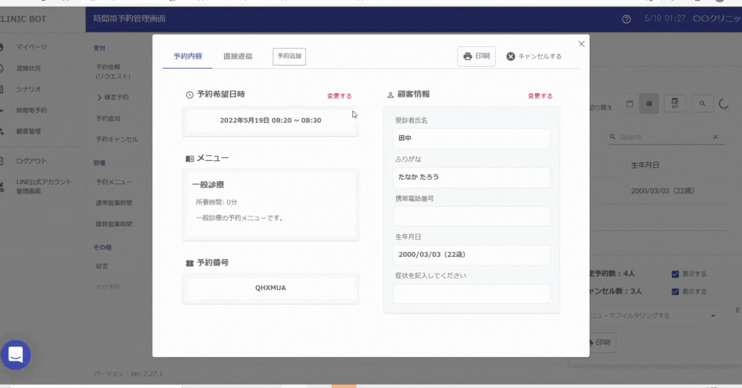The width and height of the screenshot is (742, 388).
Task: Switch to the 予約内容 tab
Action: (187, 56)
